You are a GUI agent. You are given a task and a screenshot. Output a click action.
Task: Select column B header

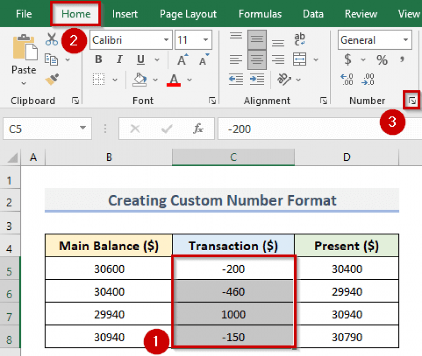coord(109,157)
